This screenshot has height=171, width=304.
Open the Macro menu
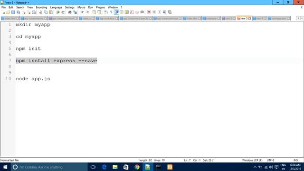pyautogui.click(x=81, y=8)
